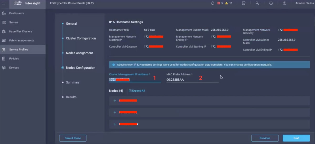Viewport: 315px width, 144px height.
Task: Open the help question mark icon
Action: point(285,3)
